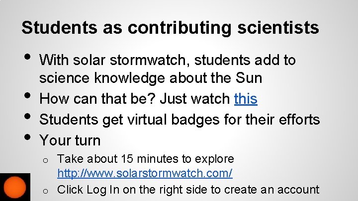This screenshot has height=201, width=358.
Task: Click the line "With solar stormwatch, students add to"
Action: pyautogui.click(x=168, y=61)
